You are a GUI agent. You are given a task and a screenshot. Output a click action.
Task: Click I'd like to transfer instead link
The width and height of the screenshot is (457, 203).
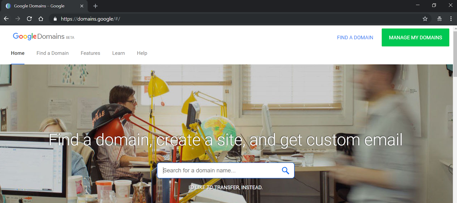click(225, 187)
